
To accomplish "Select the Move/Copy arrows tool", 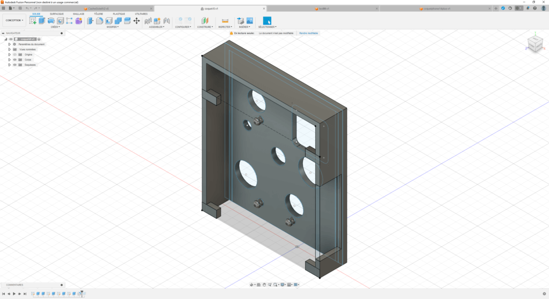I will pyautogui.click(x=137, y=21).
